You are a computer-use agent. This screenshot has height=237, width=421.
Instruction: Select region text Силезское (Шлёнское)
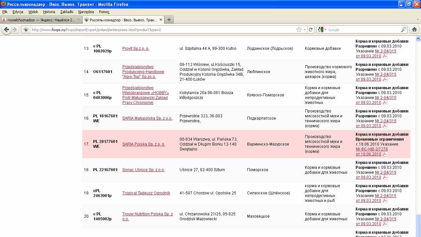click(x=268, y=193)
